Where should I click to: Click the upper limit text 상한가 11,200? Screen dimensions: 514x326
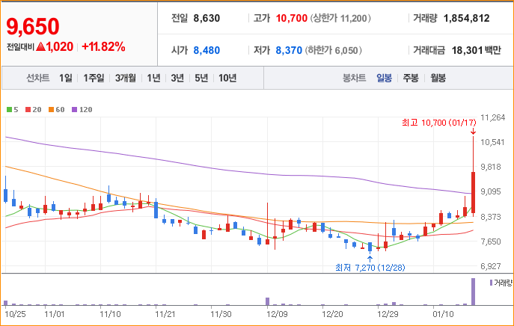click(x=340, y=19)
